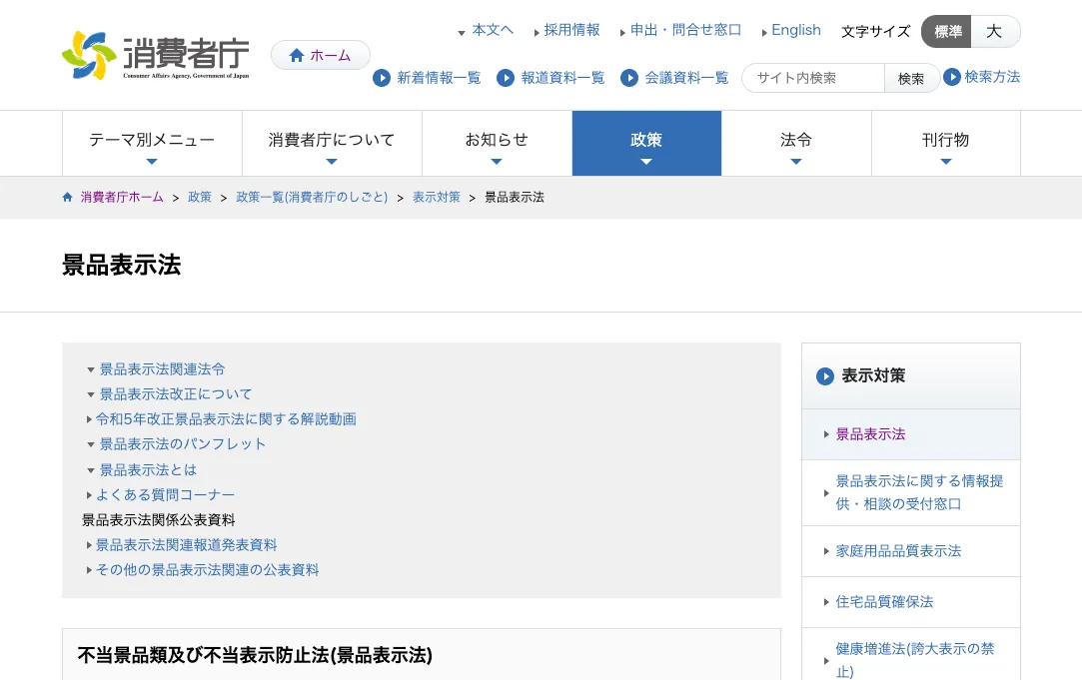1082x680 pixels.
Task: Open 景品表示法関連報道発表資料 link
Action: 186,545
